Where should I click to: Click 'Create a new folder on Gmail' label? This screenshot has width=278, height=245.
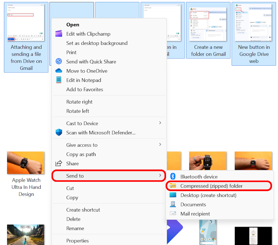pos(208,51)
